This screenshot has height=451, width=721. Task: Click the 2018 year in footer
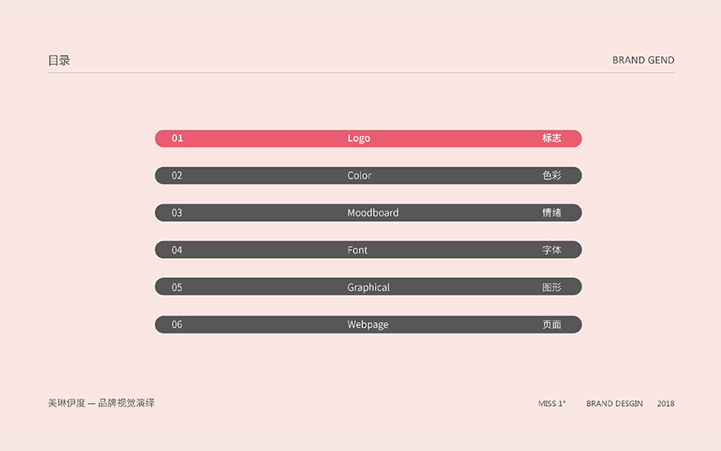(666, 404)
